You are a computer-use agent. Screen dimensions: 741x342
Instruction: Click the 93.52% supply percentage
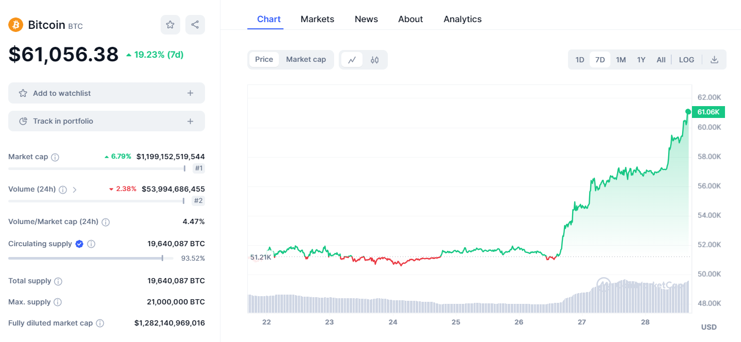tap(193, 259)
